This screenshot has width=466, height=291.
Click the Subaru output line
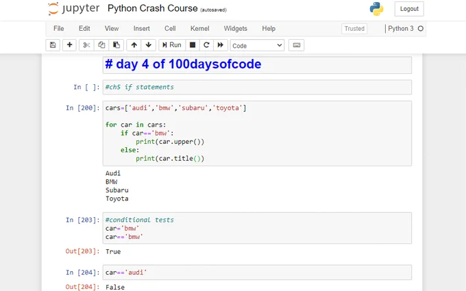[x=116, y=190]
